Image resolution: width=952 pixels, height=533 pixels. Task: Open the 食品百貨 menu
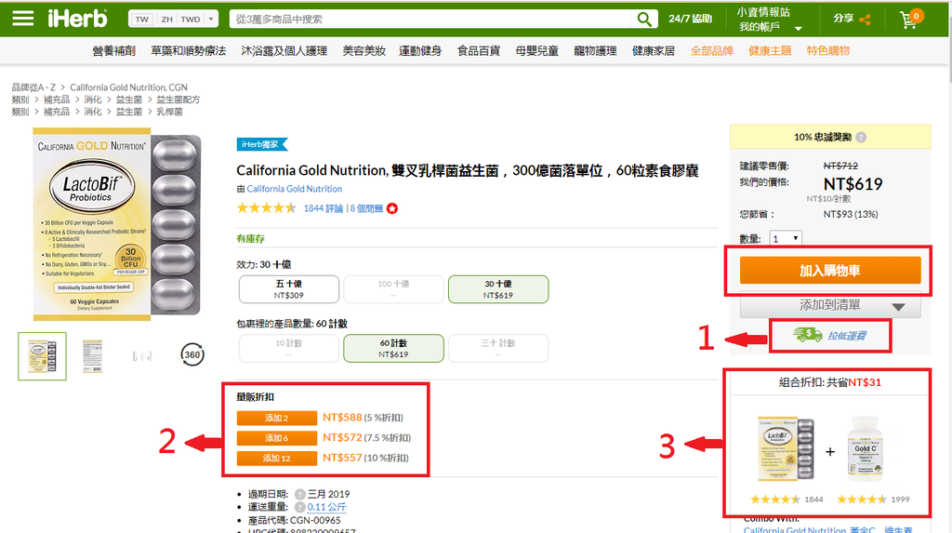(479, 51)
